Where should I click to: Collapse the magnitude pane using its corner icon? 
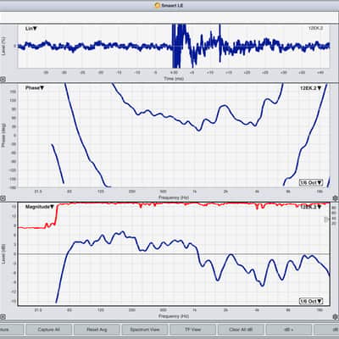tap(2, 317)
